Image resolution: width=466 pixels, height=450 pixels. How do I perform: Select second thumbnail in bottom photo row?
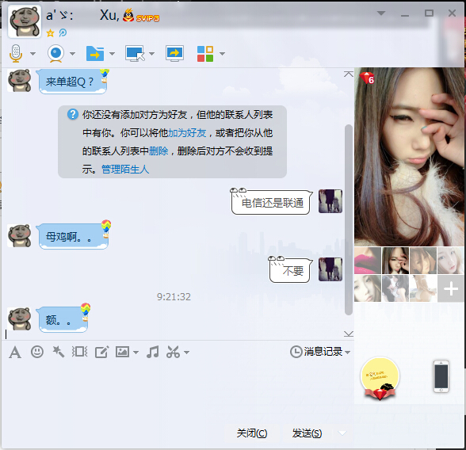click(x=395, y=288)
